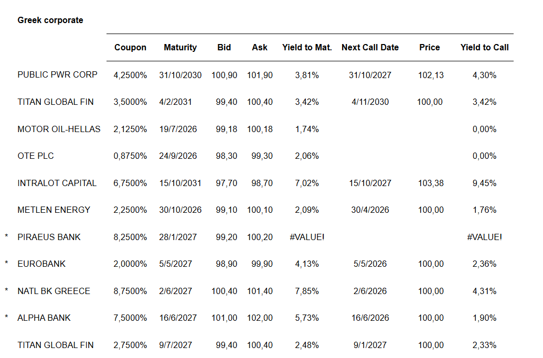The width and height of the screenshot is (543, 358).
Task: Click the PIRAEUS BANK bond name
Action: [x=49, y=237]
